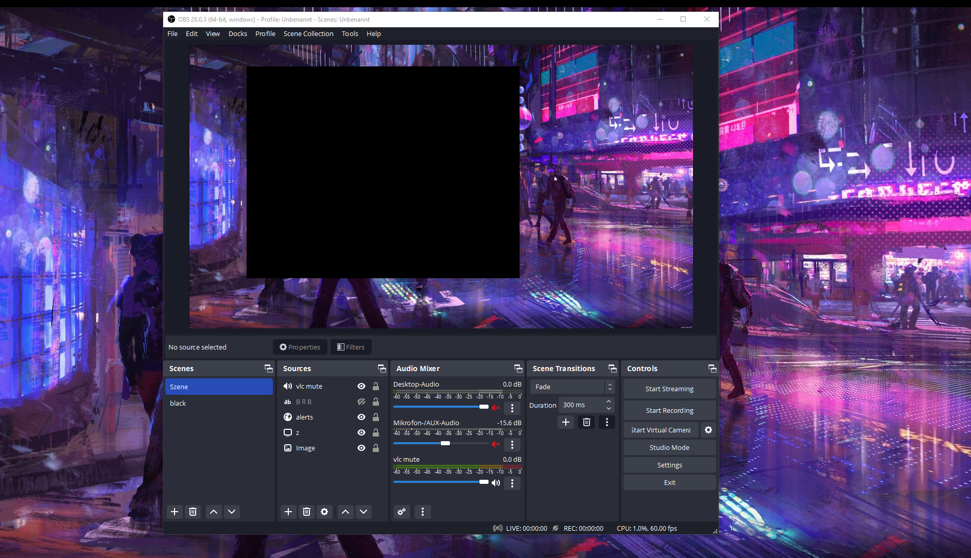Viewport: 971px width, 558px height.
Task: Open virtual camera settings gear
Action: click(x=708, y=430)
